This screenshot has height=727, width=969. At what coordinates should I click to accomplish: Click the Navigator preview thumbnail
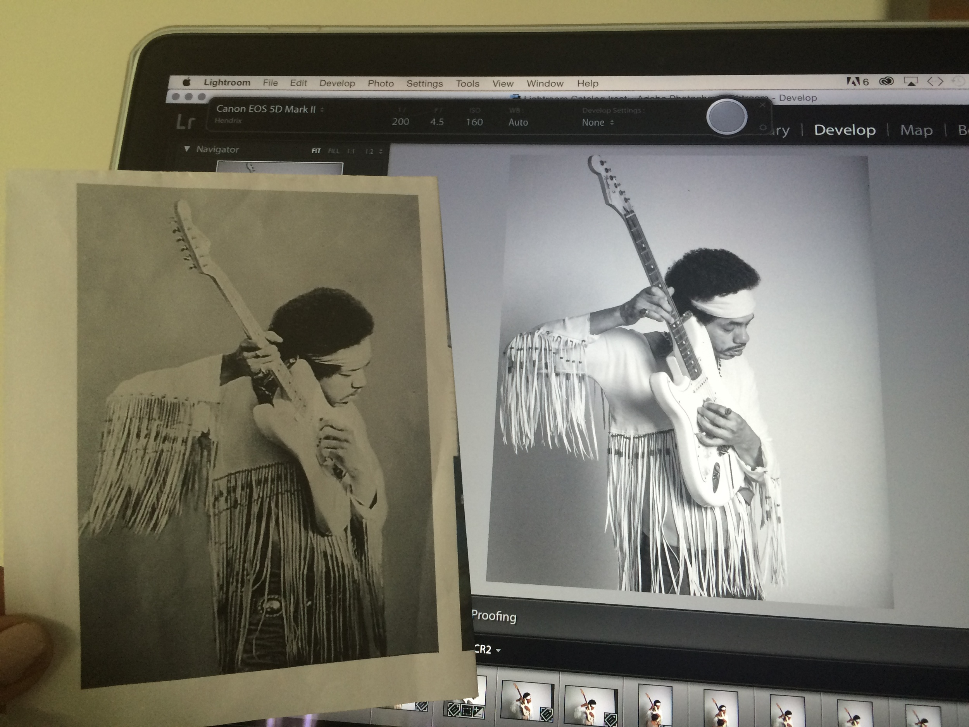click(279, 168)
